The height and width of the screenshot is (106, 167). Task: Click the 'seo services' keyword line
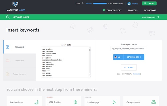pos(47,49)
